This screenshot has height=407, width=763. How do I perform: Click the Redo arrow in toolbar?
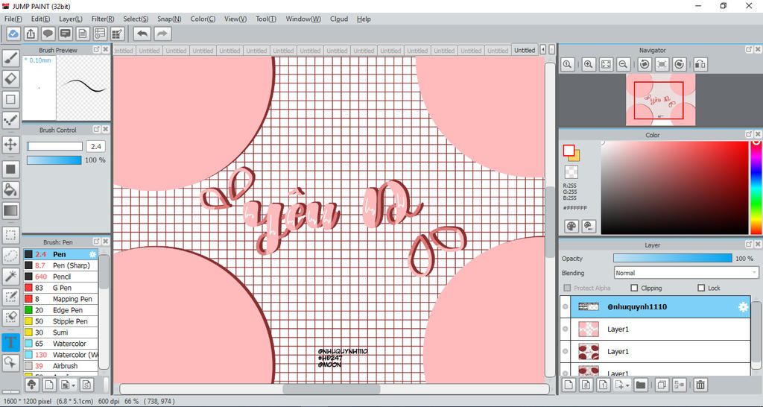pos(162,34)
